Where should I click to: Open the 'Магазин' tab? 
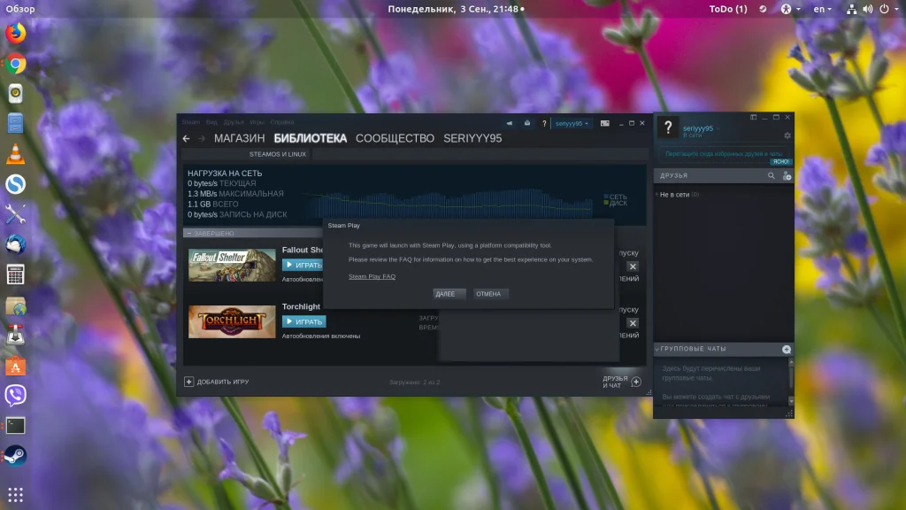[239, 139]
